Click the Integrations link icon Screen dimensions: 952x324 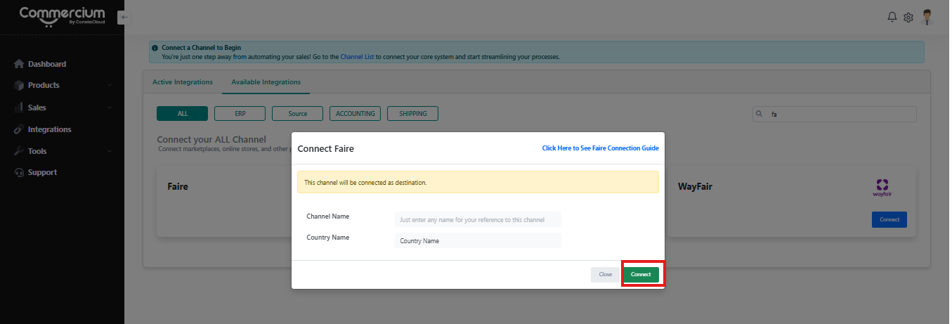click(x=19, y=129)
